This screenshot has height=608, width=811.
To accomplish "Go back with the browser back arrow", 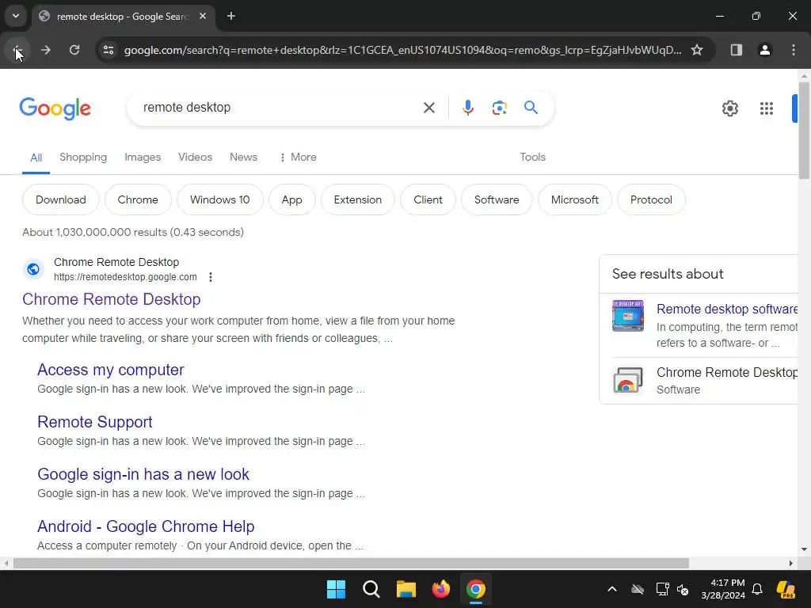I will click(x=17, y=50).
